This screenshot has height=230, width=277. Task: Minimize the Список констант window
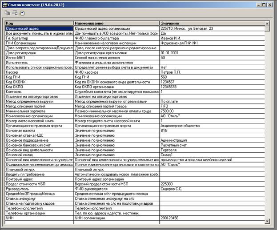pyautogui.click(x=258, y=5)
